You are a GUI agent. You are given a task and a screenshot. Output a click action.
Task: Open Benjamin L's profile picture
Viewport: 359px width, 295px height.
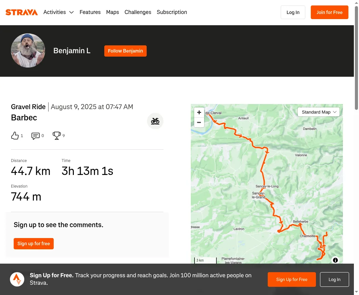click(x=28, y=50)
